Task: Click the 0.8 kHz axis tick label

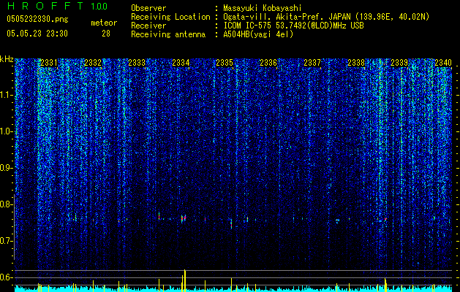Action: coord(7,204)
